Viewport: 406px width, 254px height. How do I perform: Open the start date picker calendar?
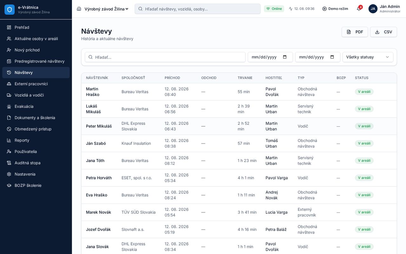click(285, 57)
